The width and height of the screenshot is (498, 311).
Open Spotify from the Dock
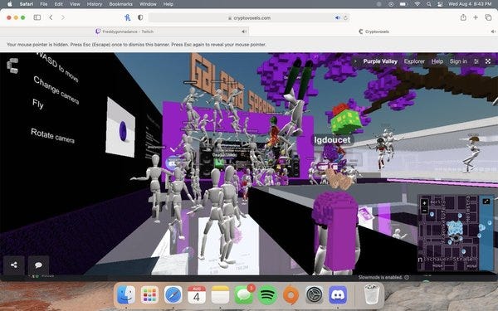coord(267,294)
